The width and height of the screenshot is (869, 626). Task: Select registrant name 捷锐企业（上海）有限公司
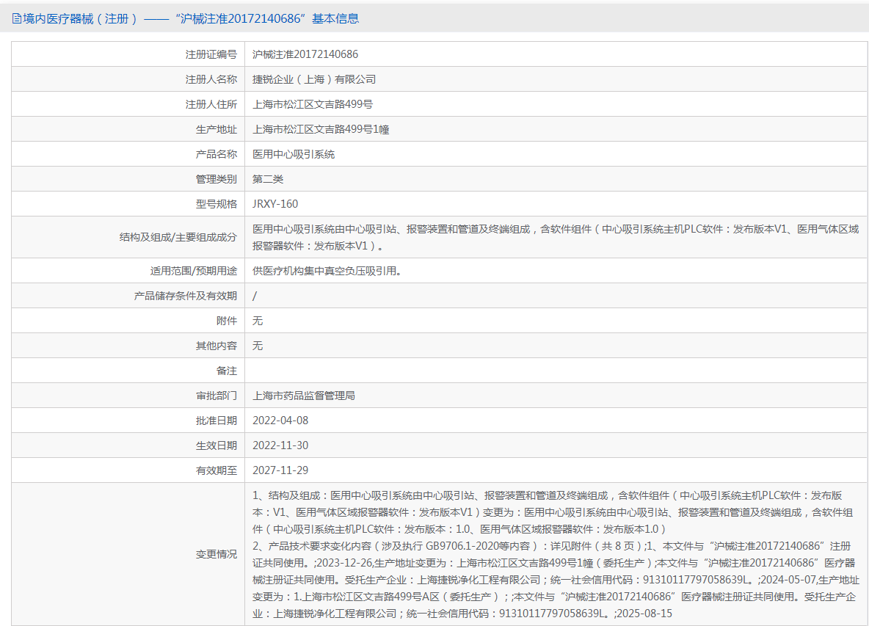[x=314, y=79]
